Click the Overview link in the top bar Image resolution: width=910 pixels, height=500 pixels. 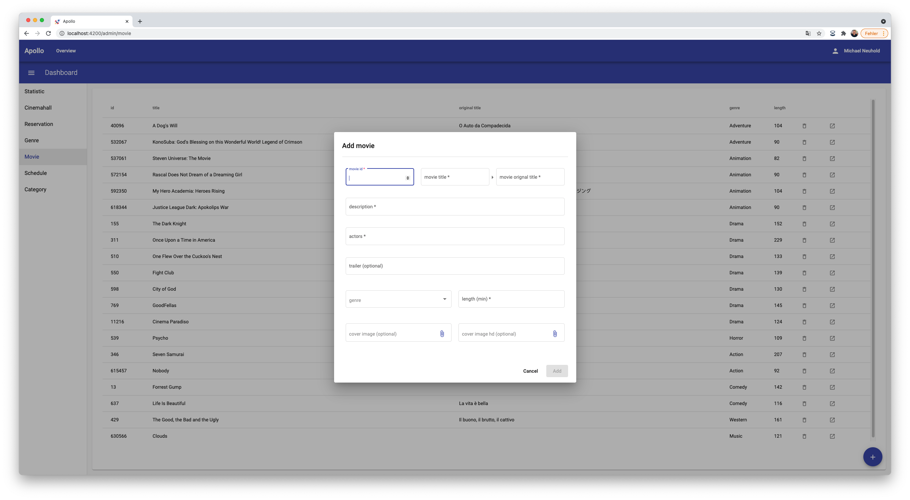tap(66, 51)
